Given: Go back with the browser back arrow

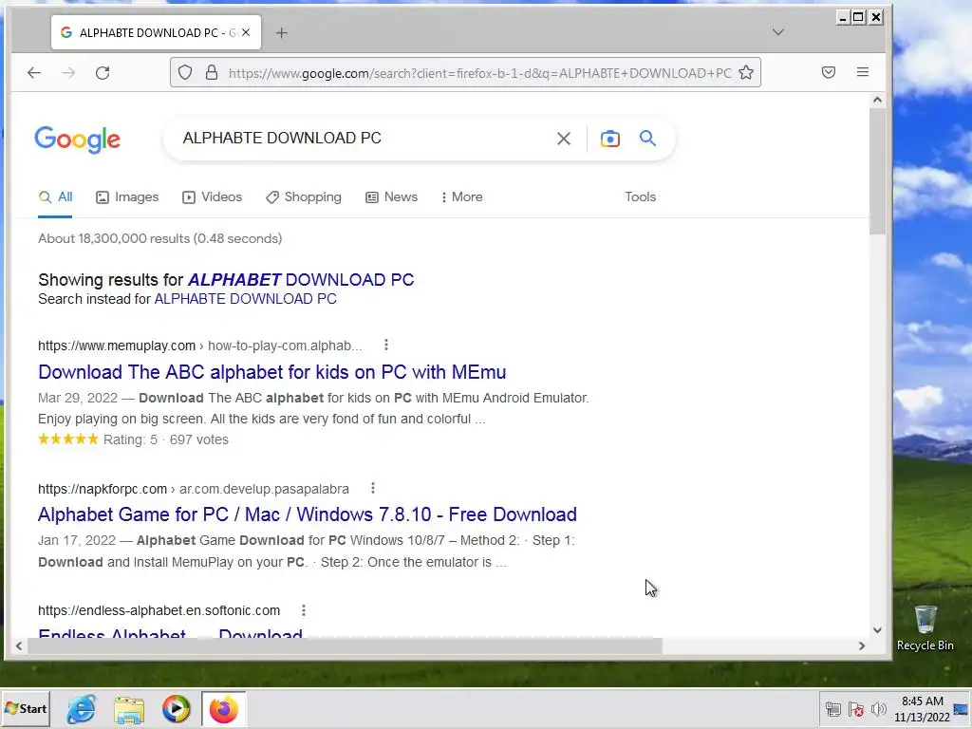Looking at the screenshot, I should coord(34,72).
